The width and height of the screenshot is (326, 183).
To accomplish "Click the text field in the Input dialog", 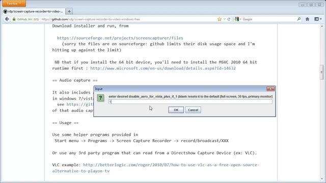I will (x=191, y=102).
